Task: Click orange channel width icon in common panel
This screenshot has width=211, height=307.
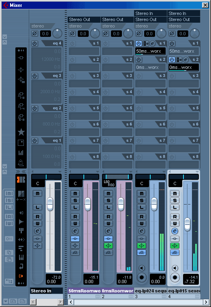Action: pyautogui.click(x=21, y=179)
